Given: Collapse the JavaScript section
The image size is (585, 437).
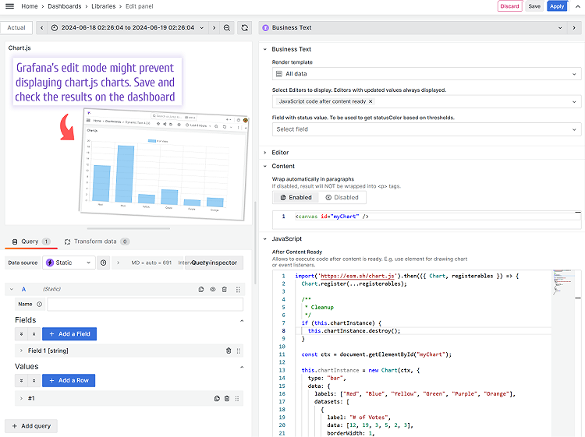Looking at the screenshot, I should (x=265, y=239).
